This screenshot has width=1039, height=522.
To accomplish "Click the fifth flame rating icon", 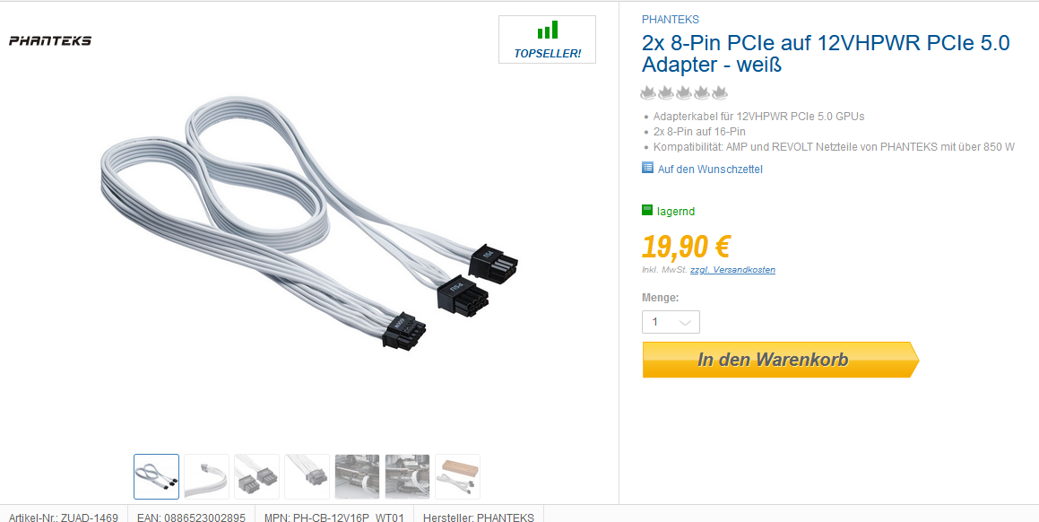I will pyautogui.click(x=720, y=92).
